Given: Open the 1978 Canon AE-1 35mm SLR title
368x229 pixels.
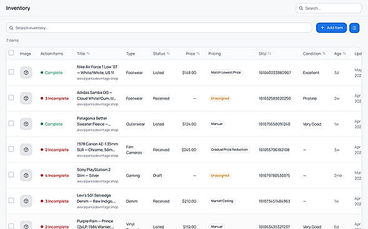Looking at the screenshot, I should pyautogui.click(x=97, y=147).
